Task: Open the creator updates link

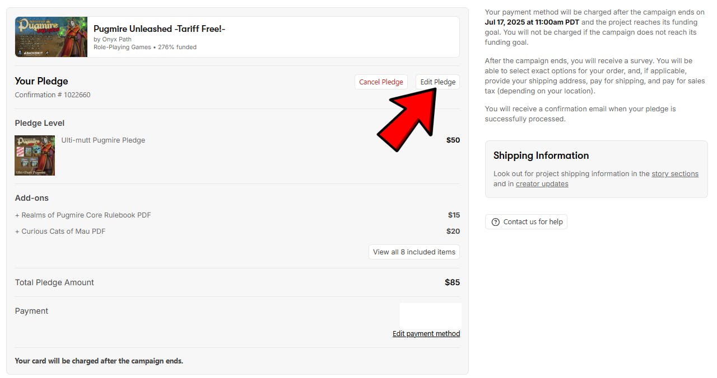Action: (542, 184)
